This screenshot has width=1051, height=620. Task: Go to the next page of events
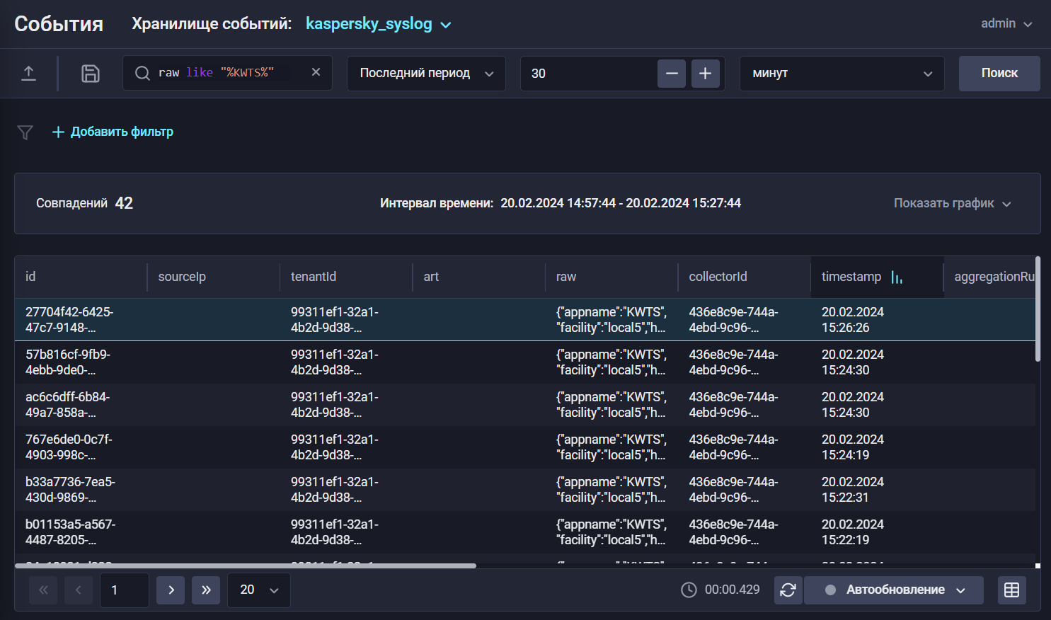point(170,590)
